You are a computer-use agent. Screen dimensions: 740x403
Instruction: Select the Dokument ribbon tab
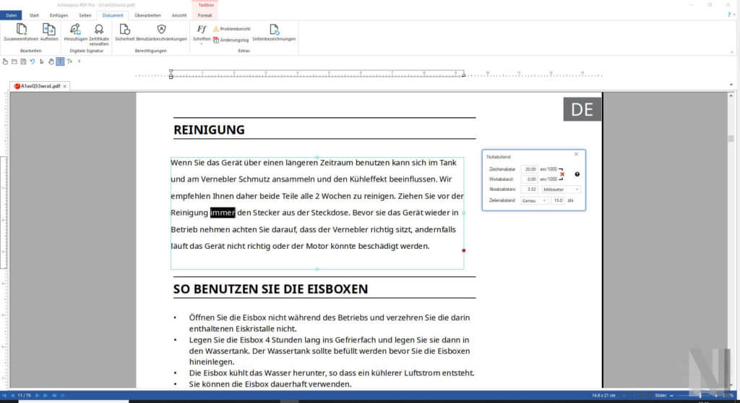point(112,15)
